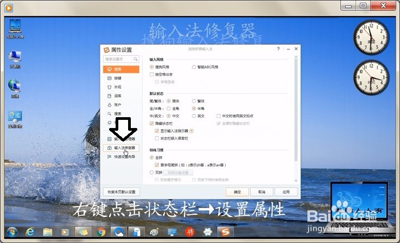The image size is (400, 243).
Task: Select the 半角 radio button
Action: tap(194, 108)
